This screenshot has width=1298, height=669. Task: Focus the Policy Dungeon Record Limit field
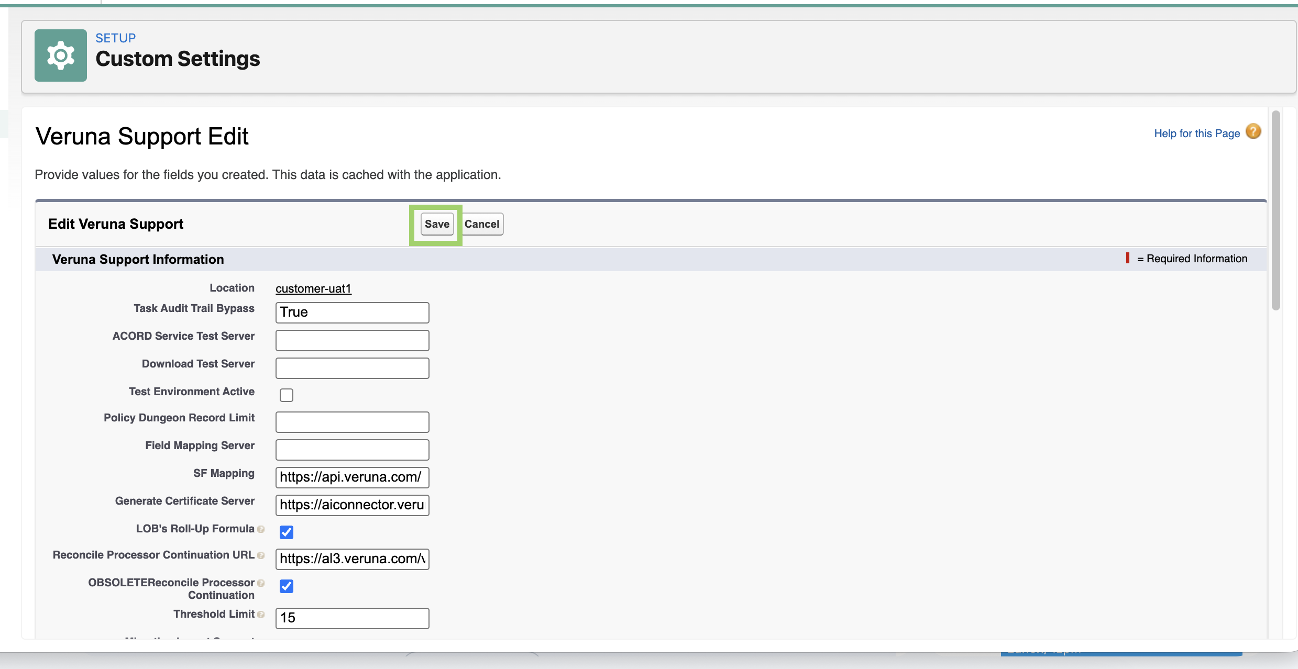[353, 422]
